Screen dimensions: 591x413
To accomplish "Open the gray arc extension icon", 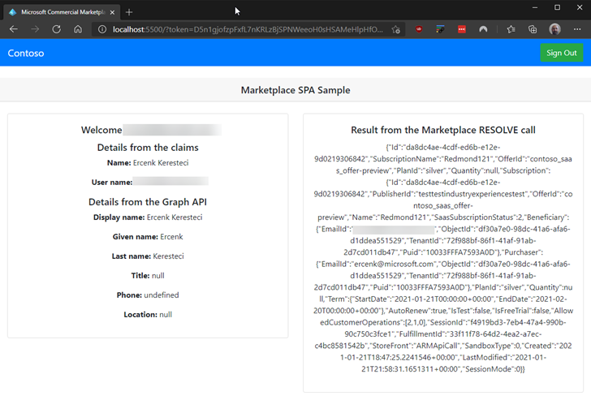I will point(483,29).
